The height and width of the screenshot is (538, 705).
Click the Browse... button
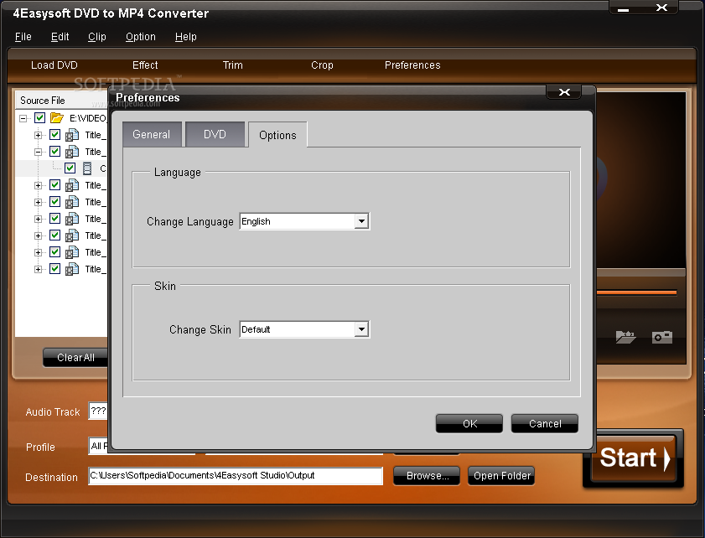click(x=427, y=475)
